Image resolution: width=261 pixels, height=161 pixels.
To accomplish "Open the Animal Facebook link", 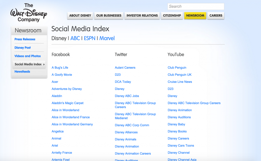I will click(56, 139).
